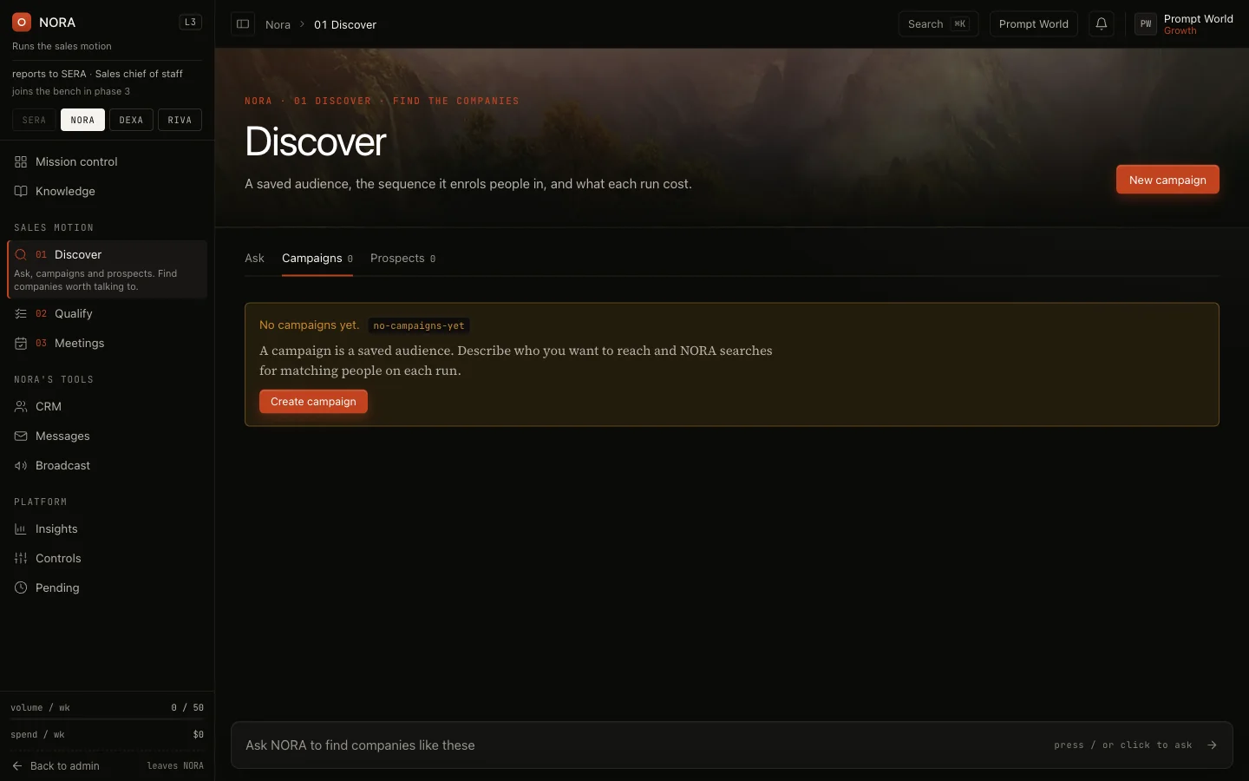Switch to the Ask tab
Screen dimensions: 1249x781
254,258
